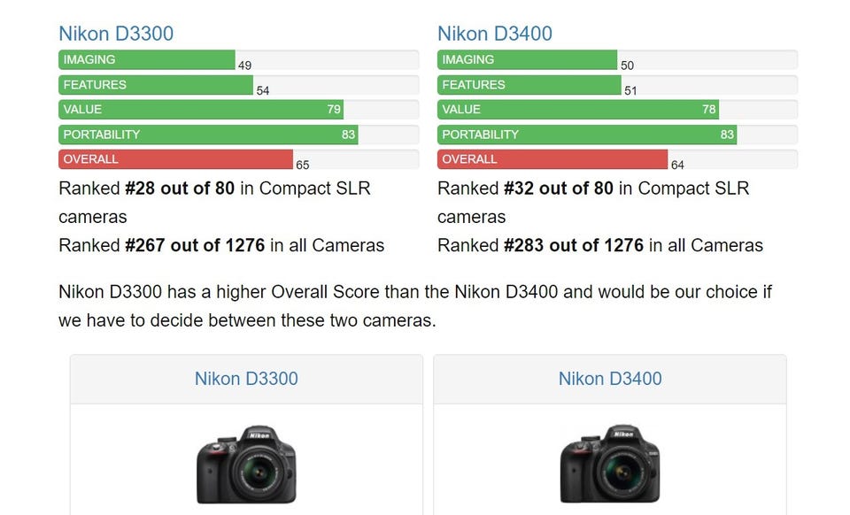Open Nikon D3400 link in comparison card
This screenshot has height=515, width=850.
coord(610,379)
